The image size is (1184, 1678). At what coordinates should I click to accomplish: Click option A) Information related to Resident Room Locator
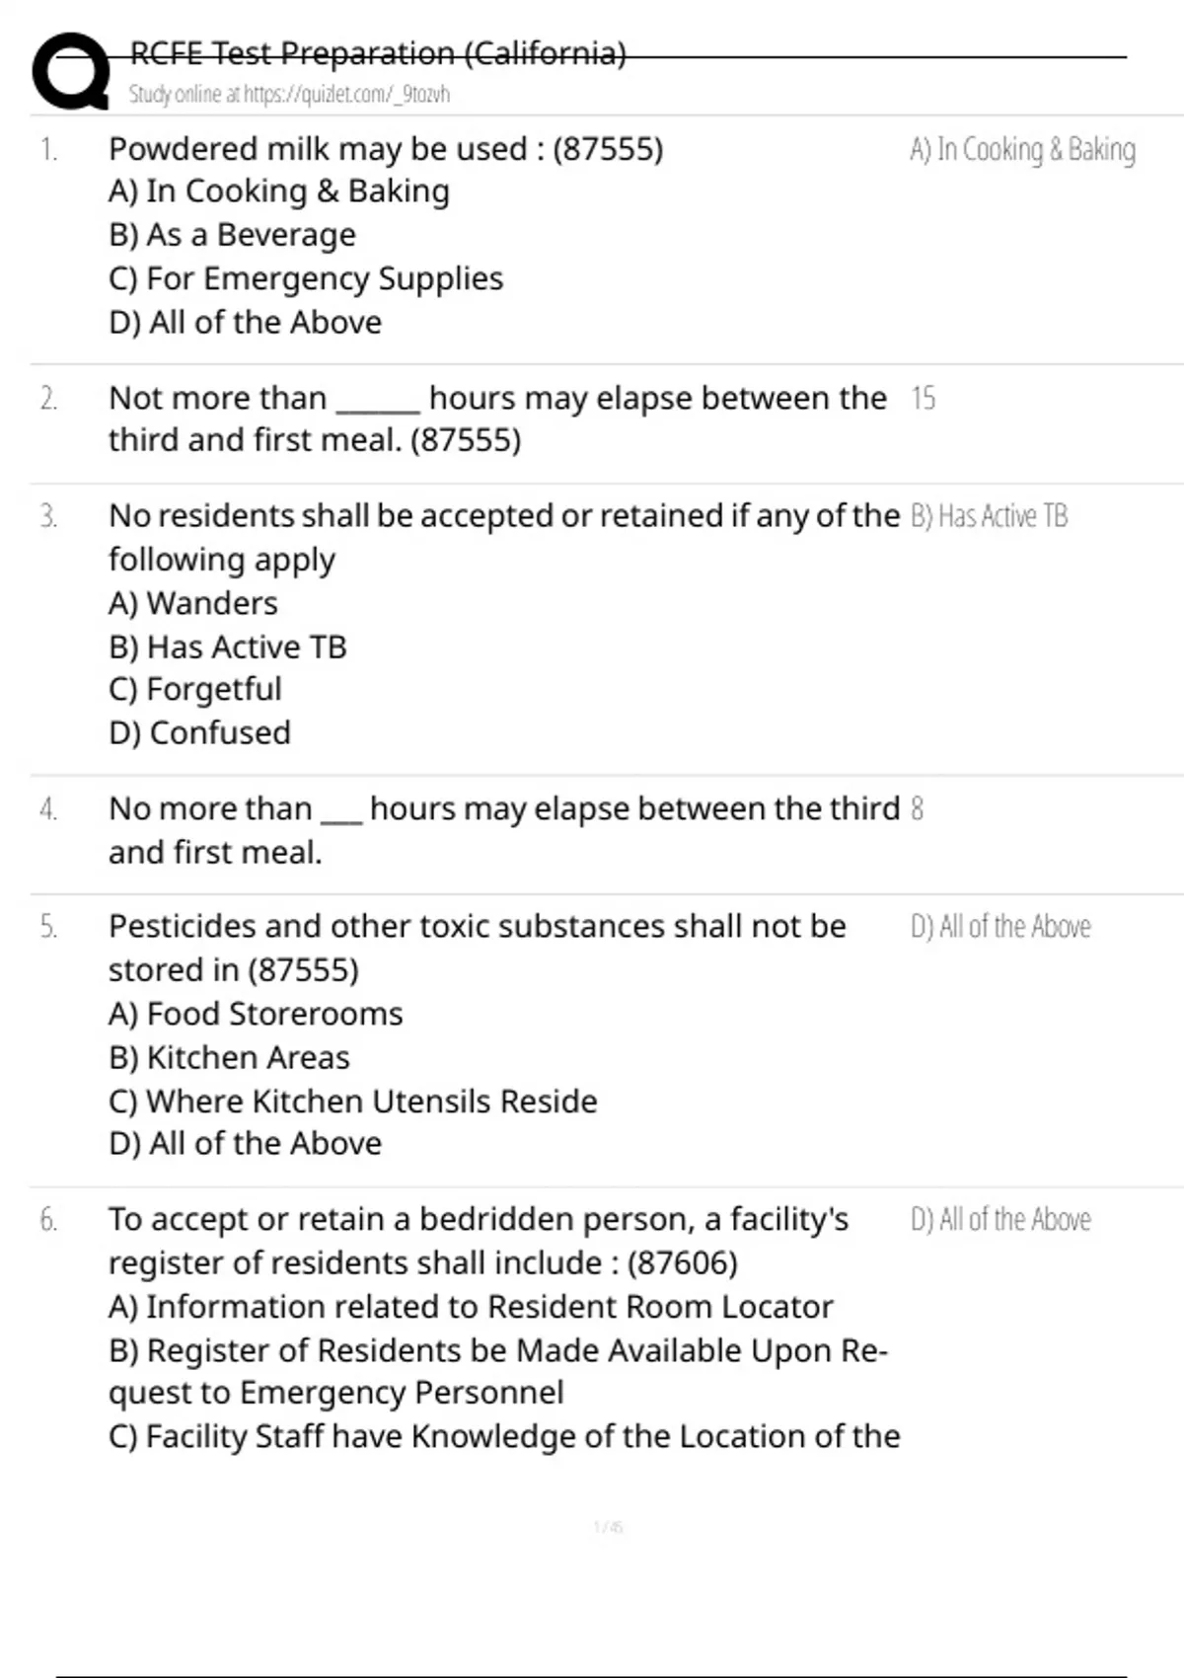(471, 1306)
